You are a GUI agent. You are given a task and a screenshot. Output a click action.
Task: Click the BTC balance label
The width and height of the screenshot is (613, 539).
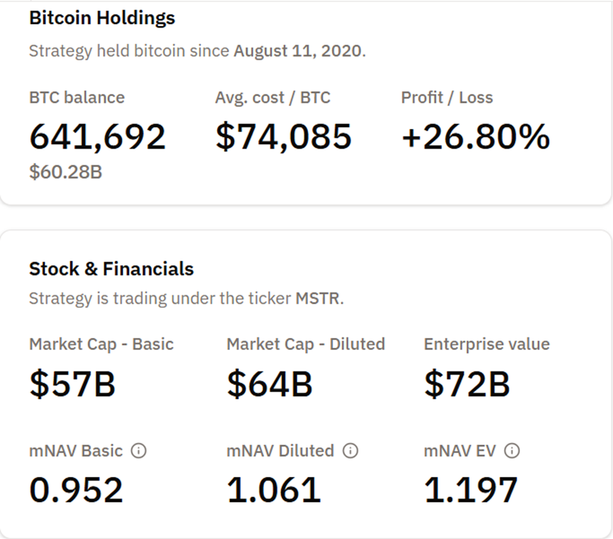75,97
